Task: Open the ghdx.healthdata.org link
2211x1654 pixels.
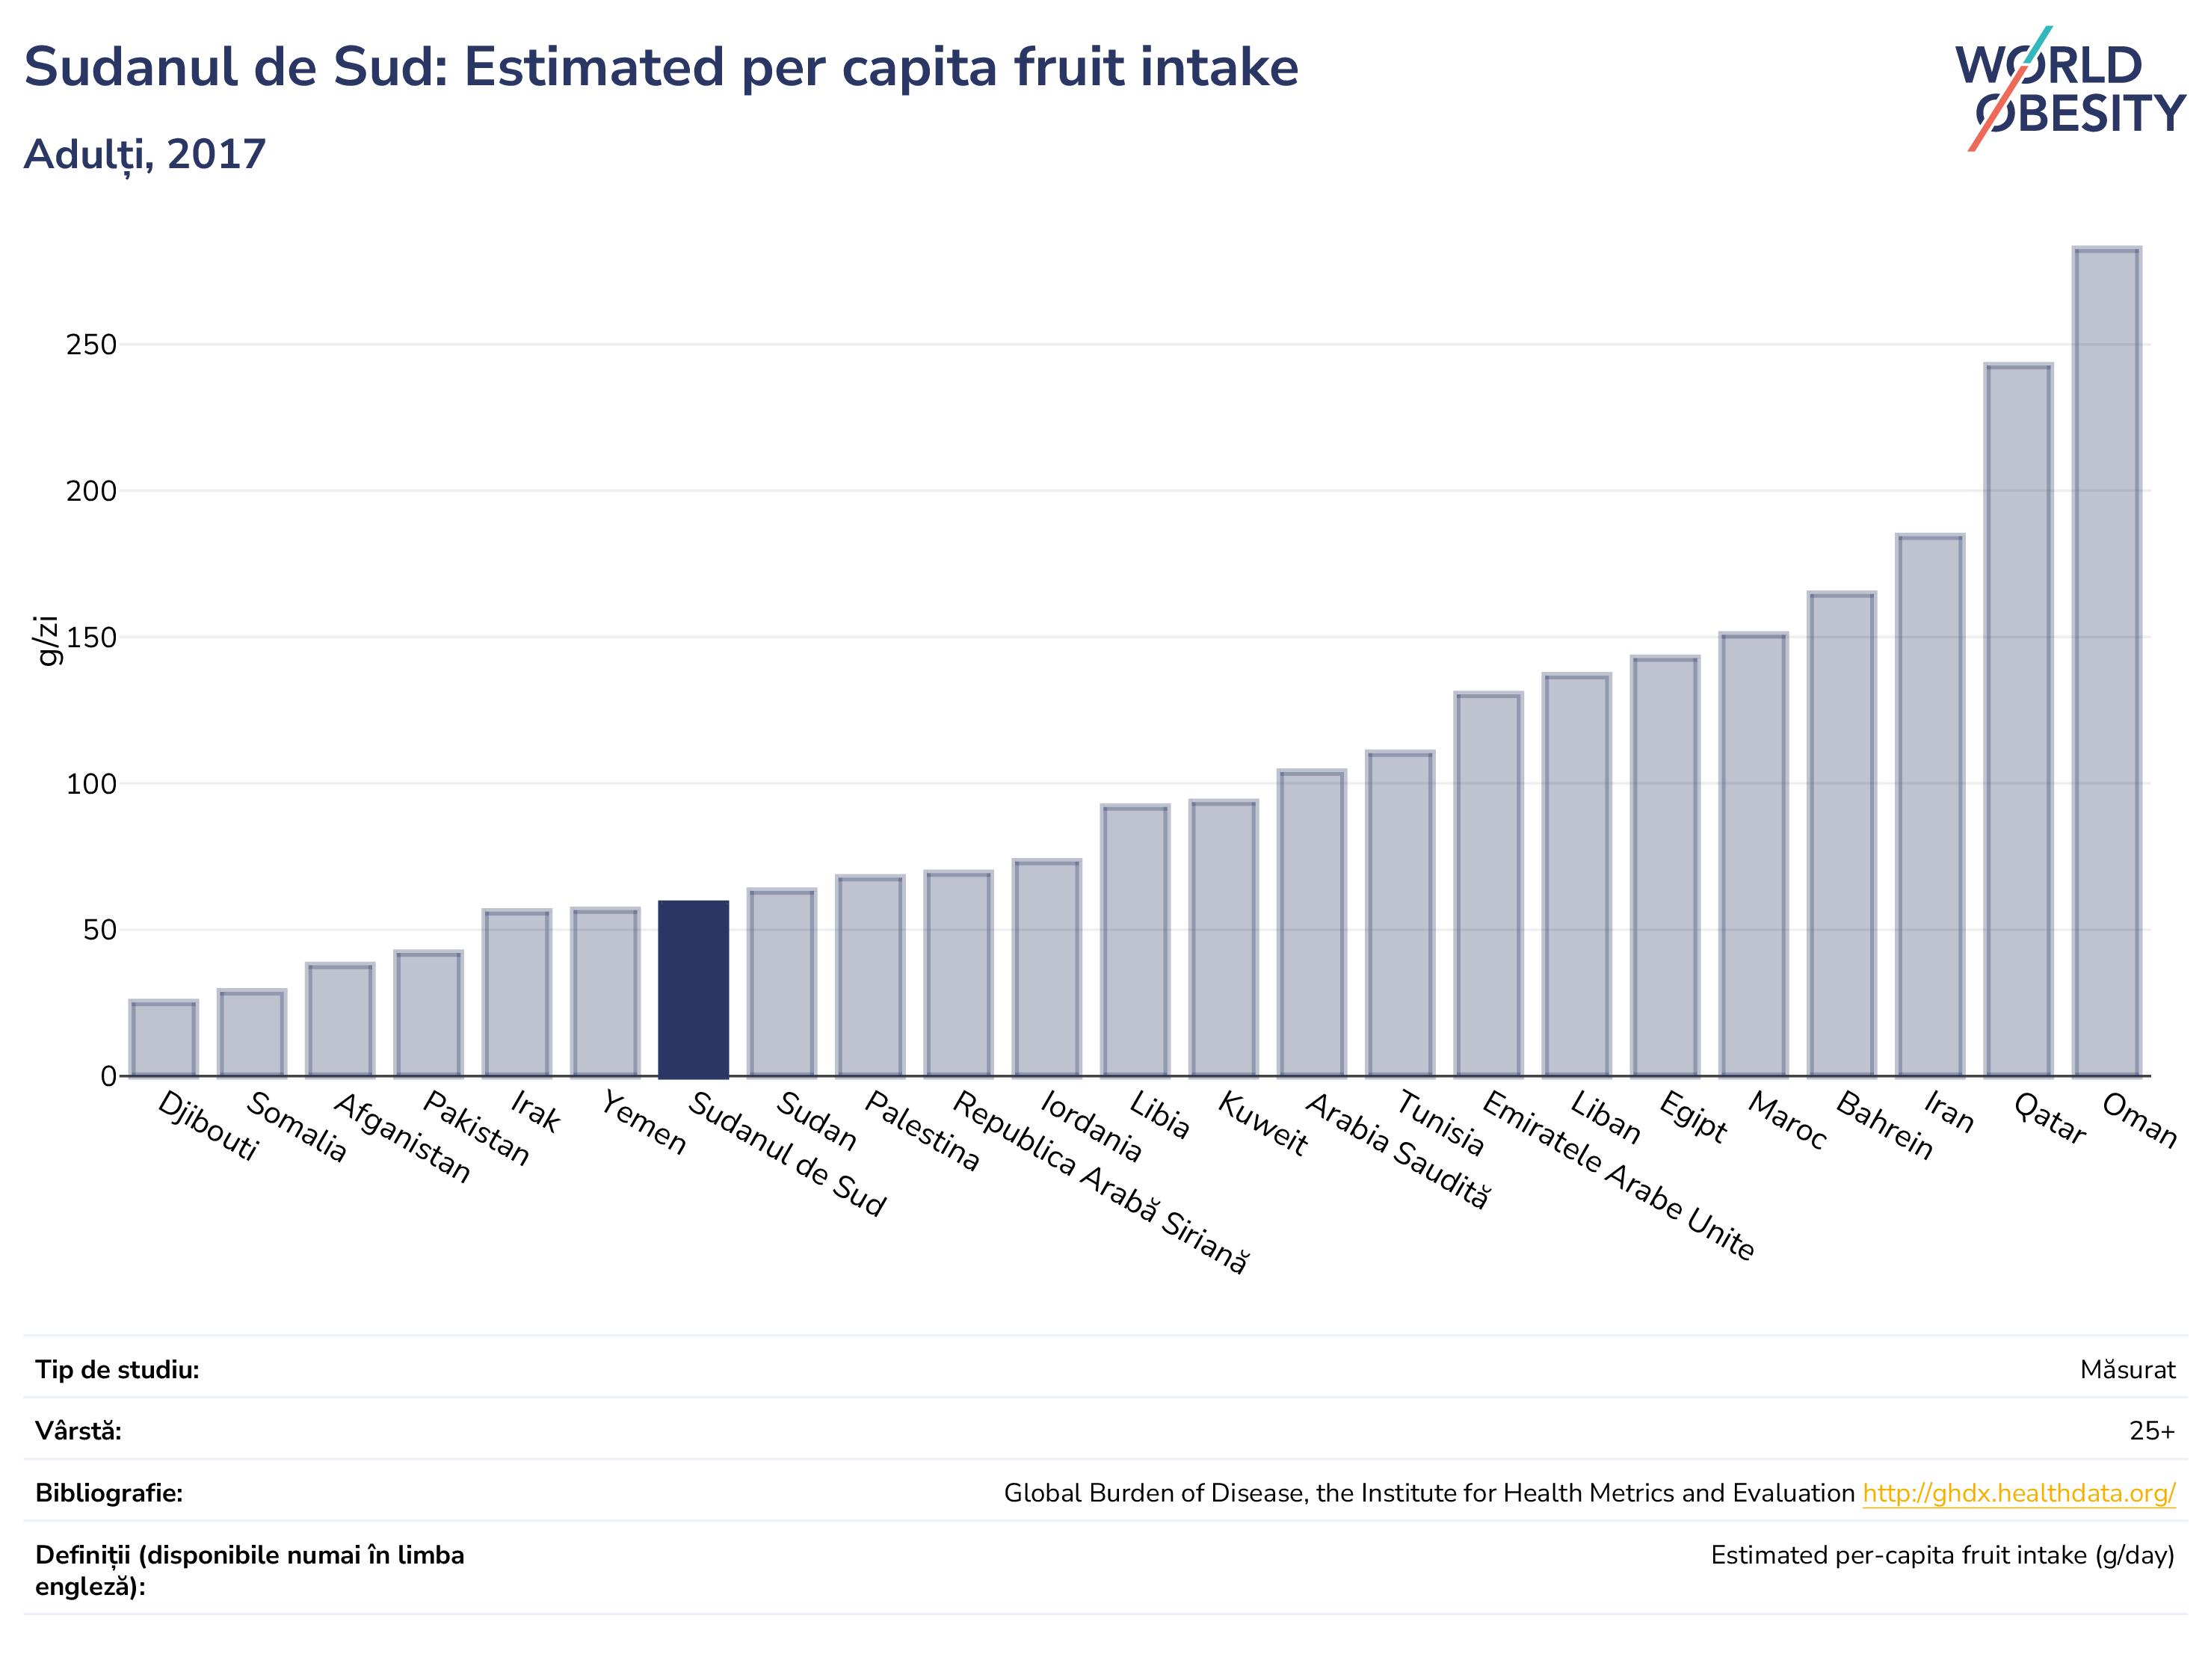Action: coord(2019,1493)
